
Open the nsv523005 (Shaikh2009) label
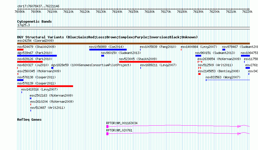[x=138, y=59]
